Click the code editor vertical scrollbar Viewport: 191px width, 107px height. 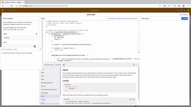138,40
